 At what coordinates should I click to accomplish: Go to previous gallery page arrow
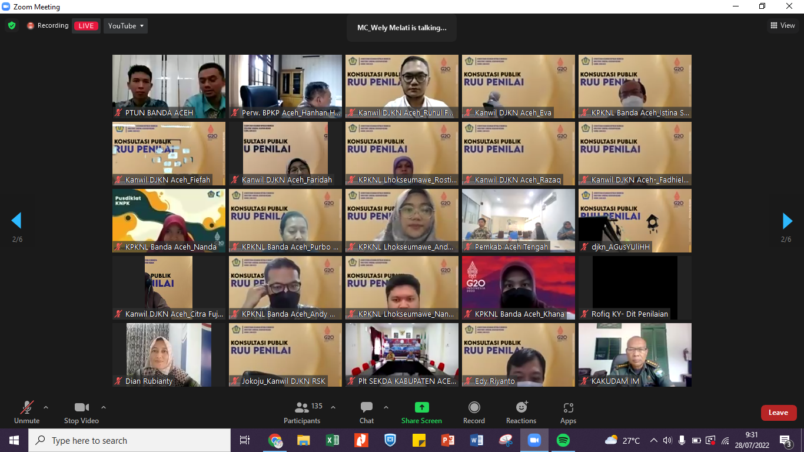tap(16, 221)
